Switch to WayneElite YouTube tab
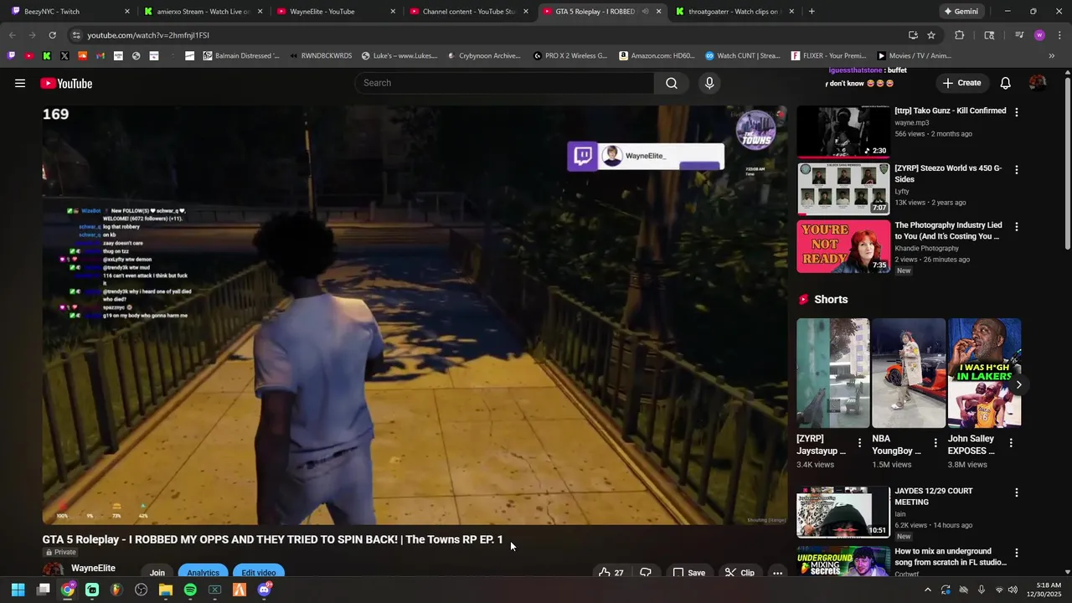The height and width of the screenshot is (603, 1072). tap(336, 12)
